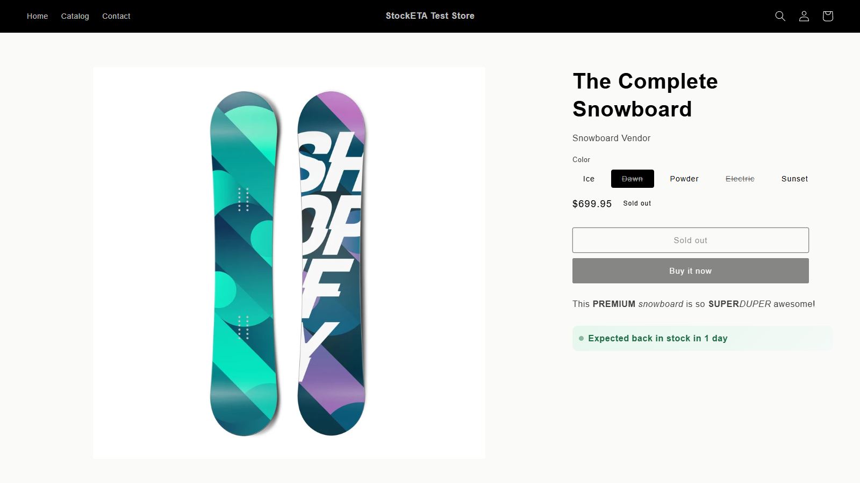Click the Buy it now button
The width and height of the screenshot is (860, 483).
tap(691, 271)
